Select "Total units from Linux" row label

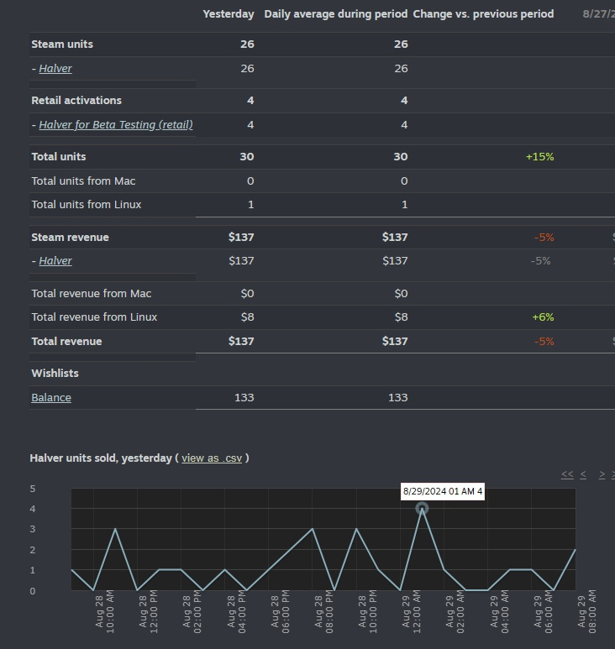click(87, 205)
